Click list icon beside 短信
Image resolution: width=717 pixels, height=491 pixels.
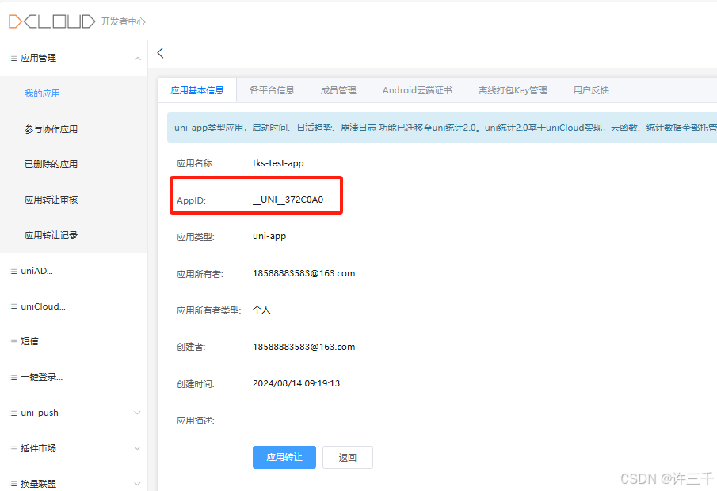pyautogui.click(x=13, y=342)
